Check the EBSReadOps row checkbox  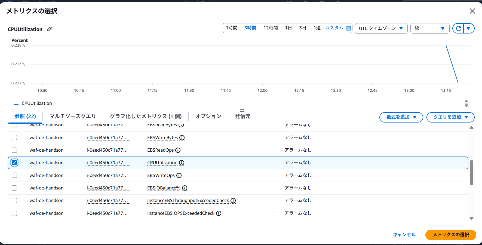(x=14, y=150)
